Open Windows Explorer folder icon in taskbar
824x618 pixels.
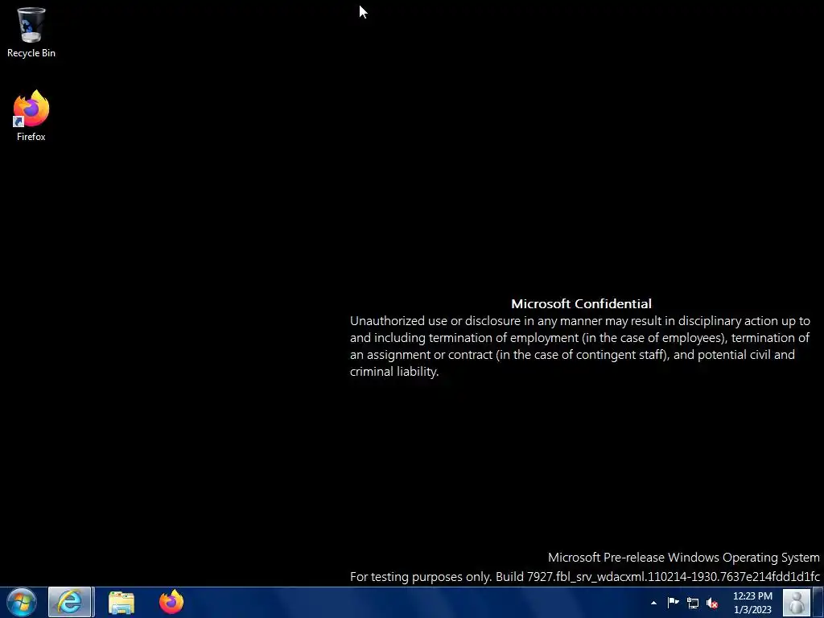[122, 603]
